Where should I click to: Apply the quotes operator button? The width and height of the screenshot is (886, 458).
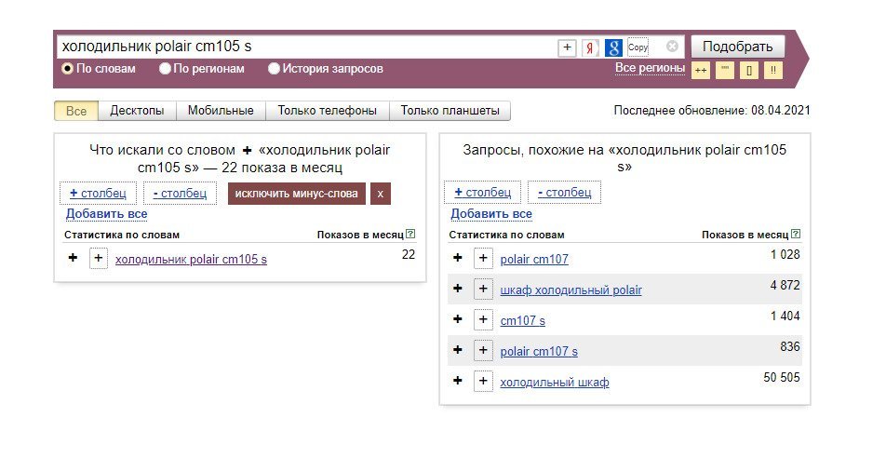point(725,71)
